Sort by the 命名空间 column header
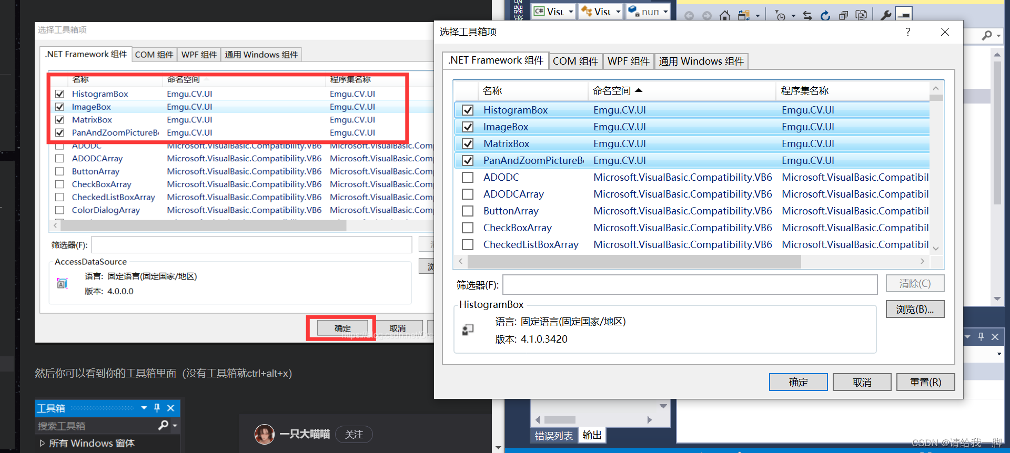Viewport: 1010px width, 453px height. 681,90
